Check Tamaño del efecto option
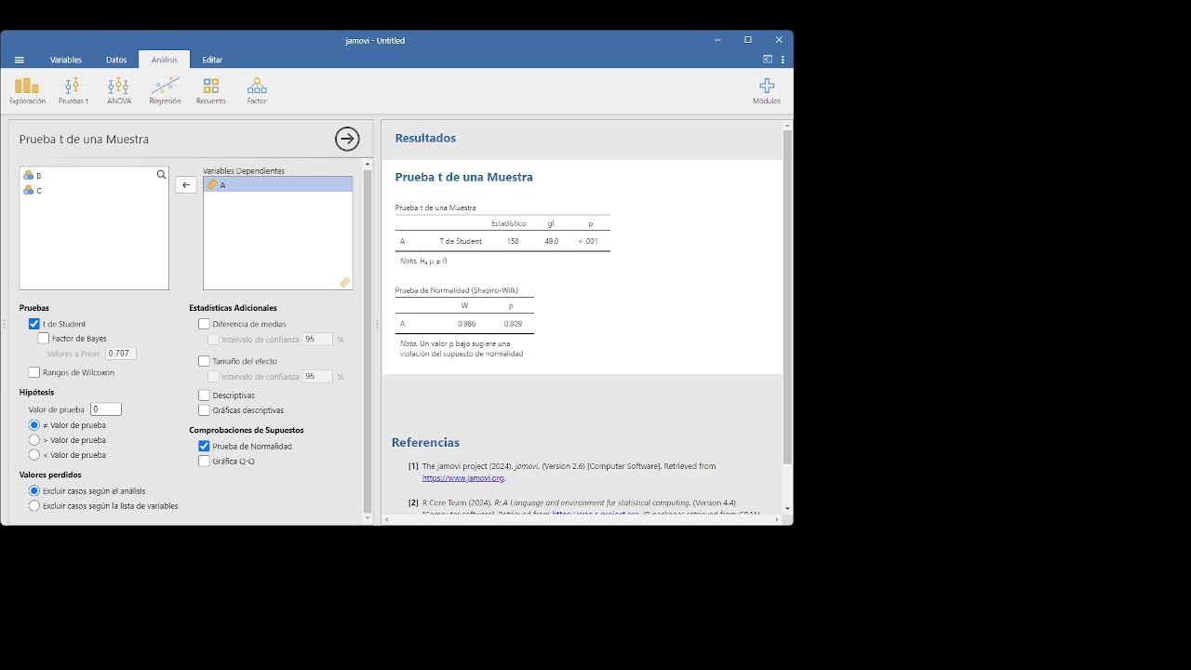This screenshot has width=1191, height=670. [x=205, y=361]
